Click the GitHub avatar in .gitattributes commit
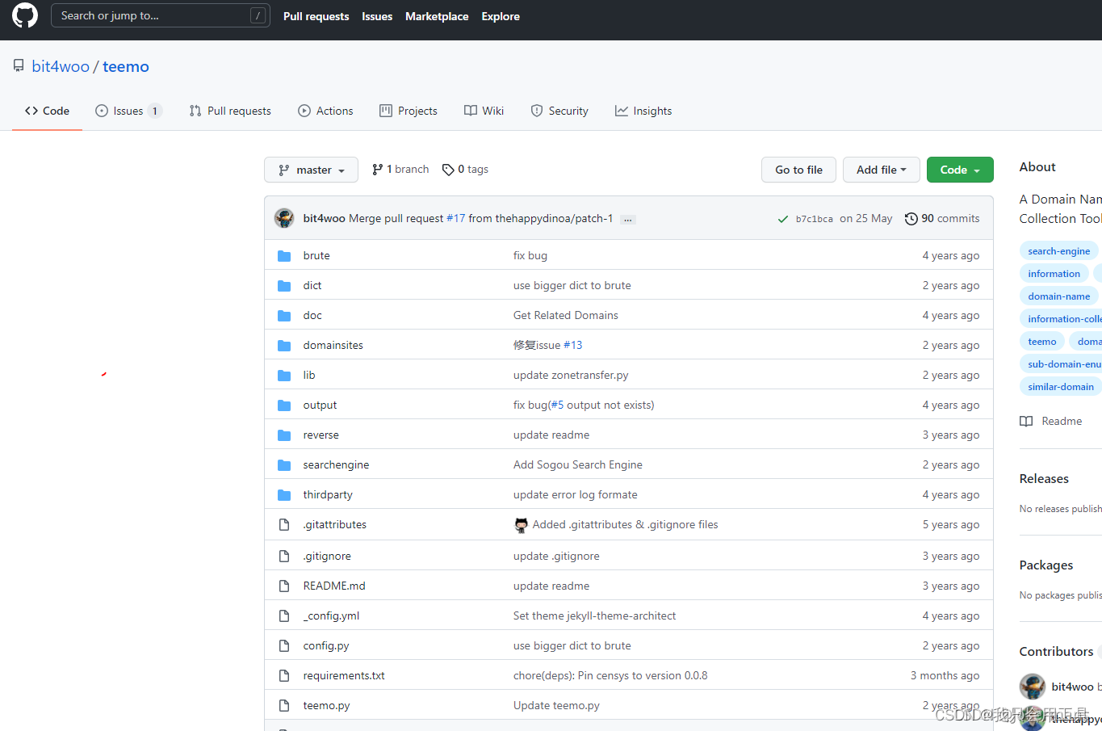Image resolution: width=1102 pixels, height=731 pixels. (x=522, y=525)
